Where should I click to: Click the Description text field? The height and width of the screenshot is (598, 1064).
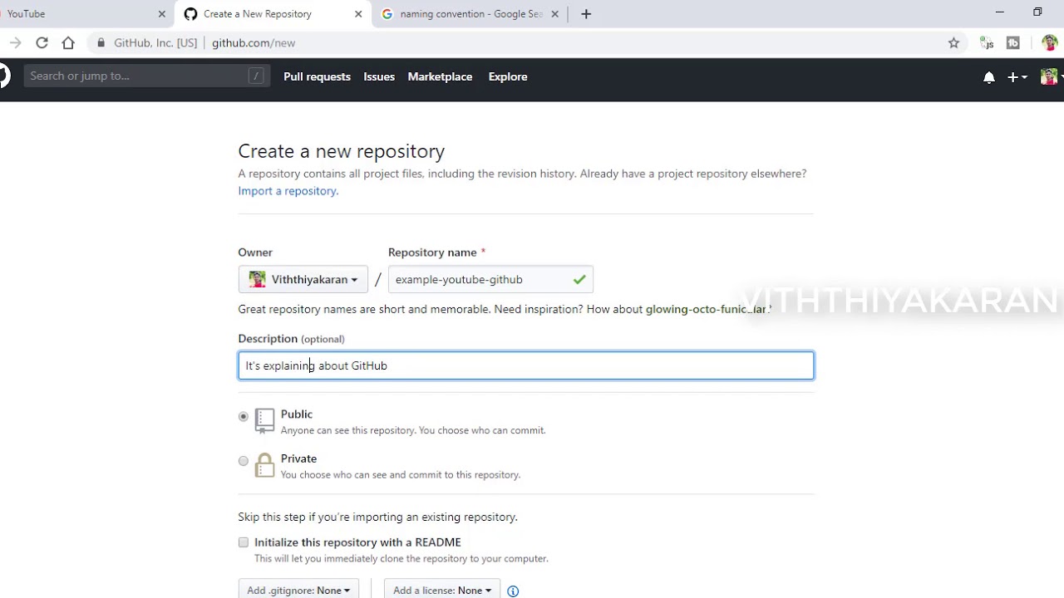click(x=526, y=365)
